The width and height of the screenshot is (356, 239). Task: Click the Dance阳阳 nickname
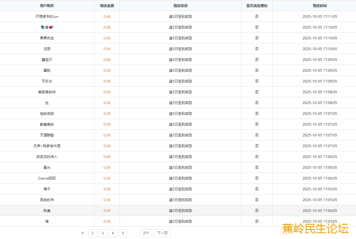(47, 178)
